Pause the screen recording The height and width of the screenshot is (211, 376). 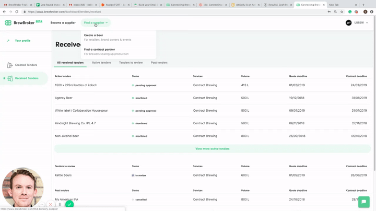pyautogui.click(x=60, y=205)
